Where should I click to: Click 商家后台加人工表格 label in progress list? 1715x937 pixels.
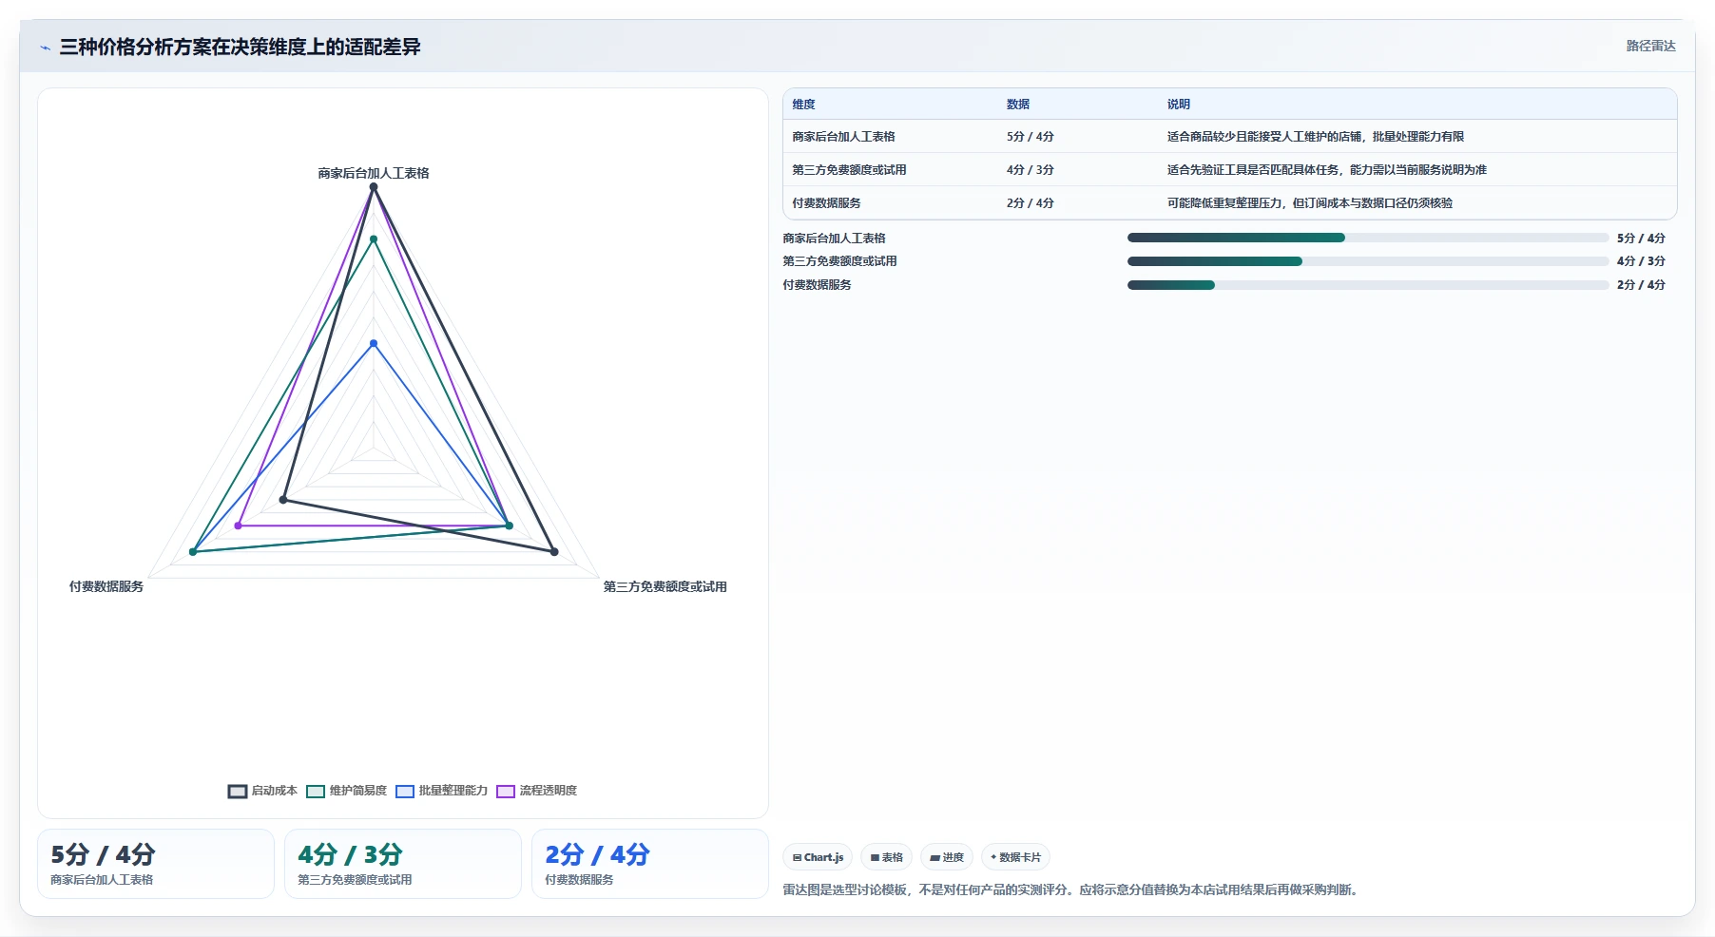pyautogui.click(x=835, y=239)
